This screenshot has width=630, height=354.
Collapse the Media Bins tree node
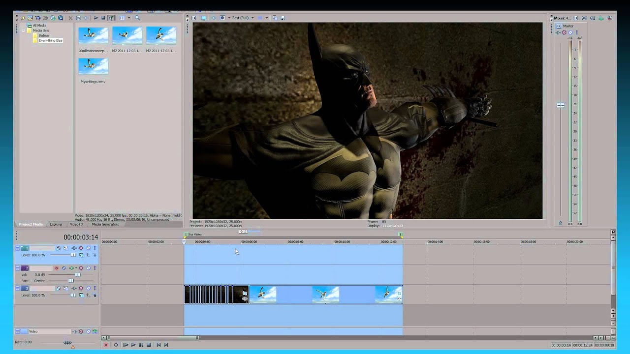(x=23, y=30)
